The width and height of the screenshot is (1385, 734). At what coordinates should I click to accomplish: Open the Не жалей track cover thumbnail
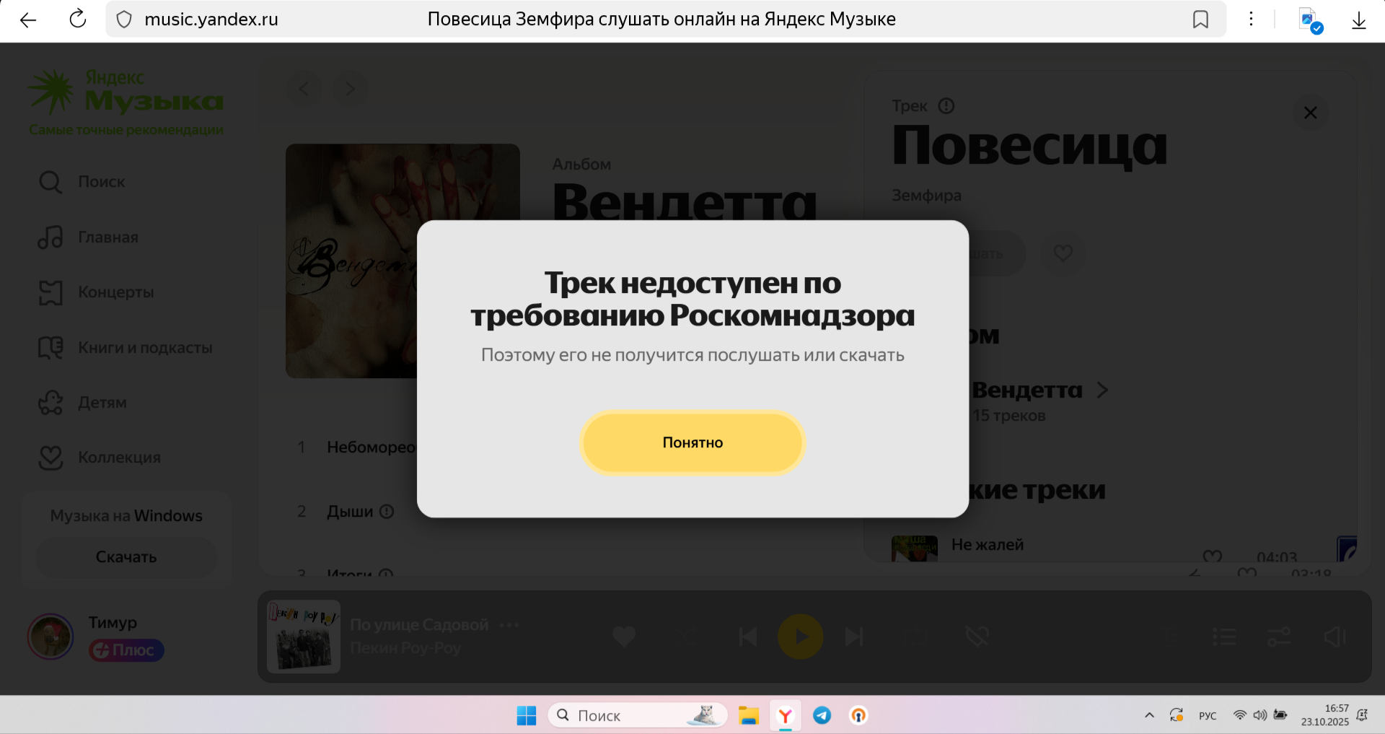pyautogui.click(x=915, y=549)
